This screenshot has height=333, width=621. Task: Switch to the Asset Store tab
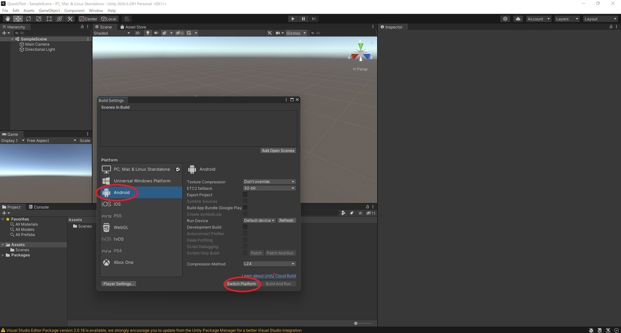pyautogui.click(x=133, y=27)
